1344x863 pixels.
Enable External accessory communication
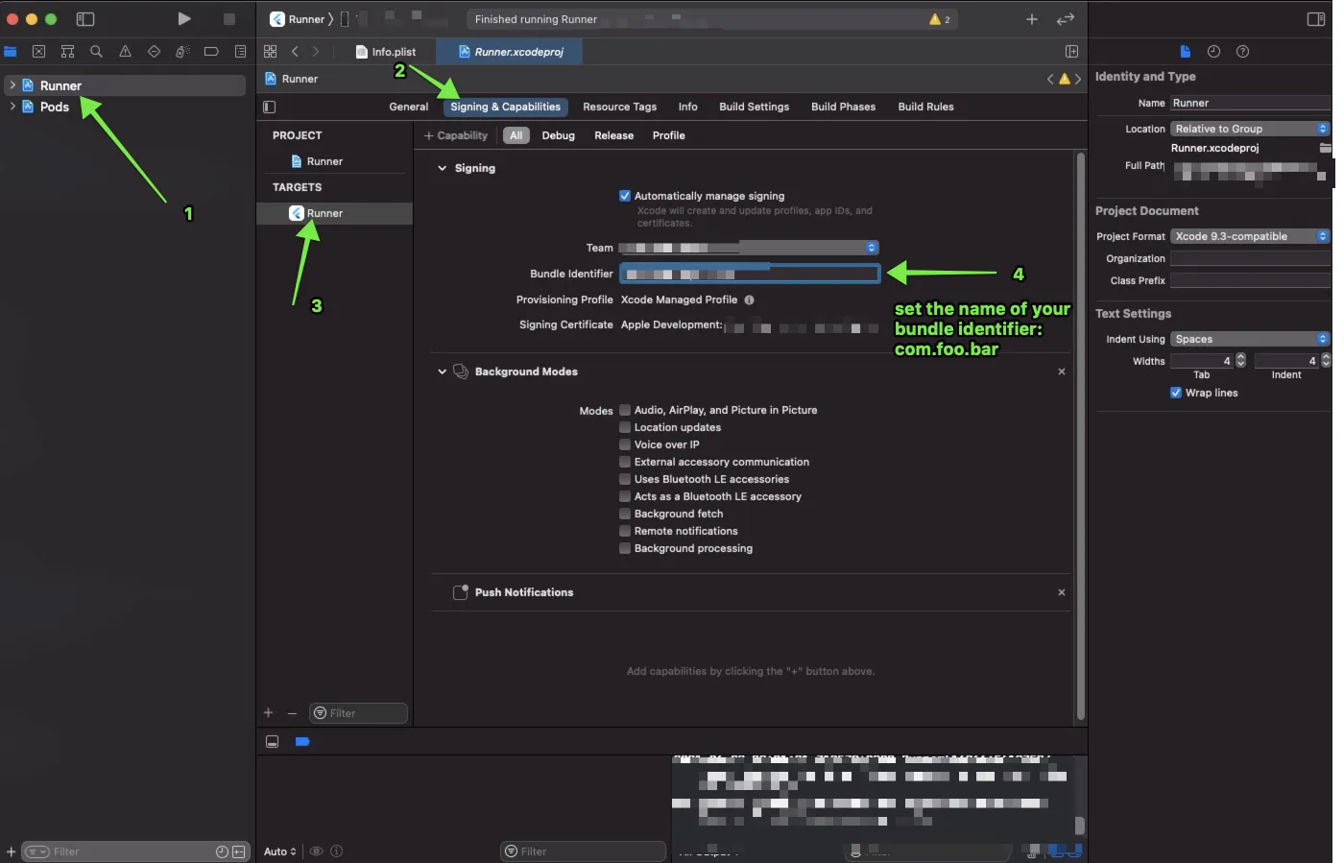(625, 462)
